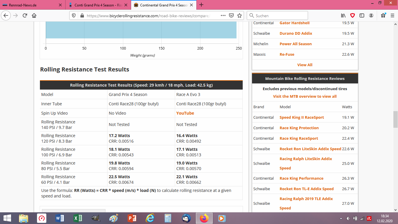The height and width of the screenshot is (224, 398).
Task: Open Thunderbird from the taskbar
Action: click(x=186, y=218)
